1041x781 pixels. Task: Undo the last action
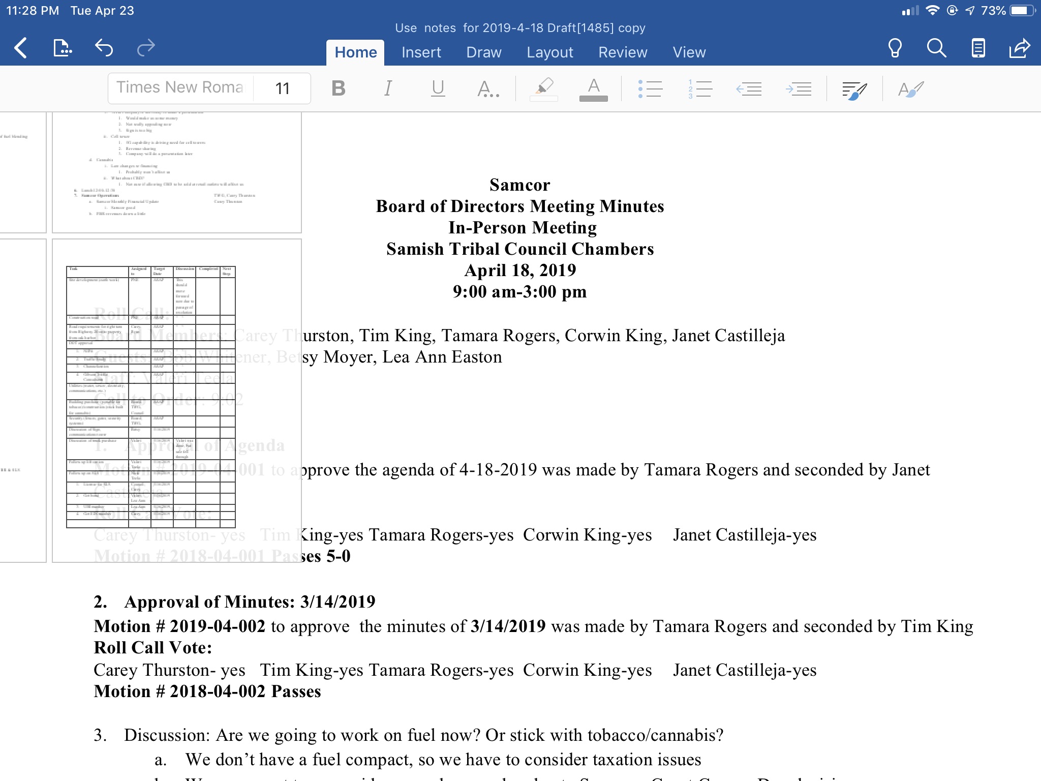click(x=104, y=48)
